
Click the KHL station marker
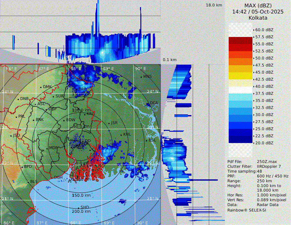[121, 135]
